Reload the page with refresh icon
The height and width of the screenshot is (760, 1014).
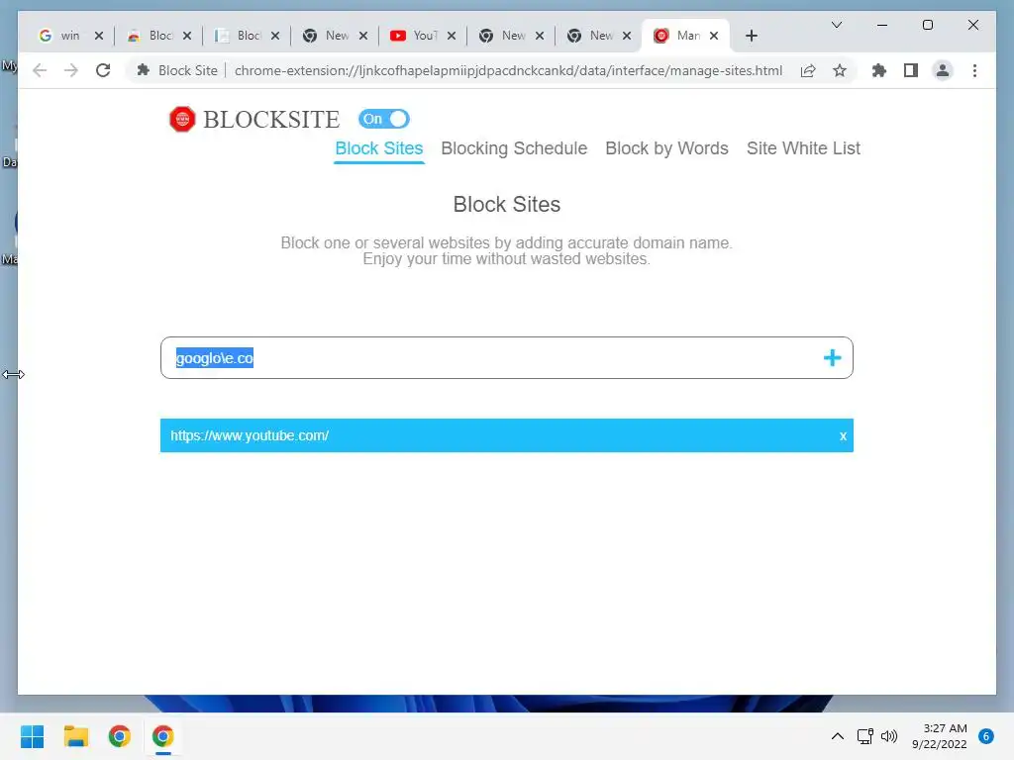point(103,70)
